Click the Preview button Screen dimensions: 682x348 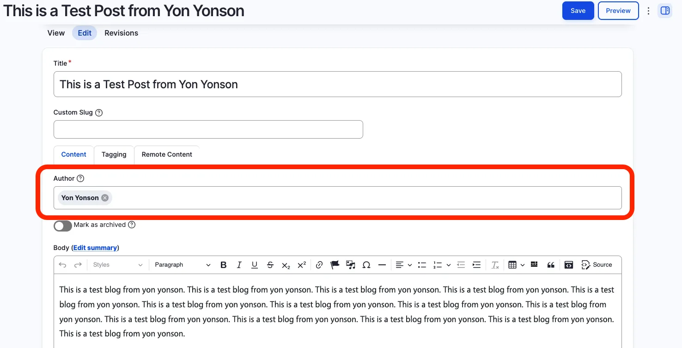(x=618, y=11)
